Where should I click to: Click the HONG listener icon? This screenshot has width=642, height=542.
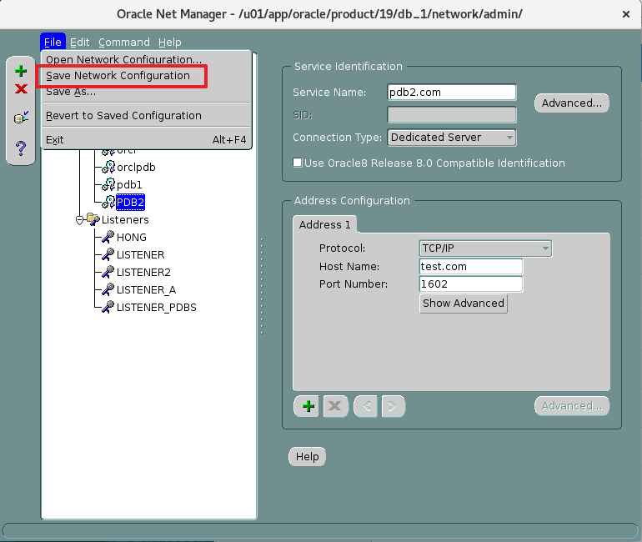coord(108,237)
